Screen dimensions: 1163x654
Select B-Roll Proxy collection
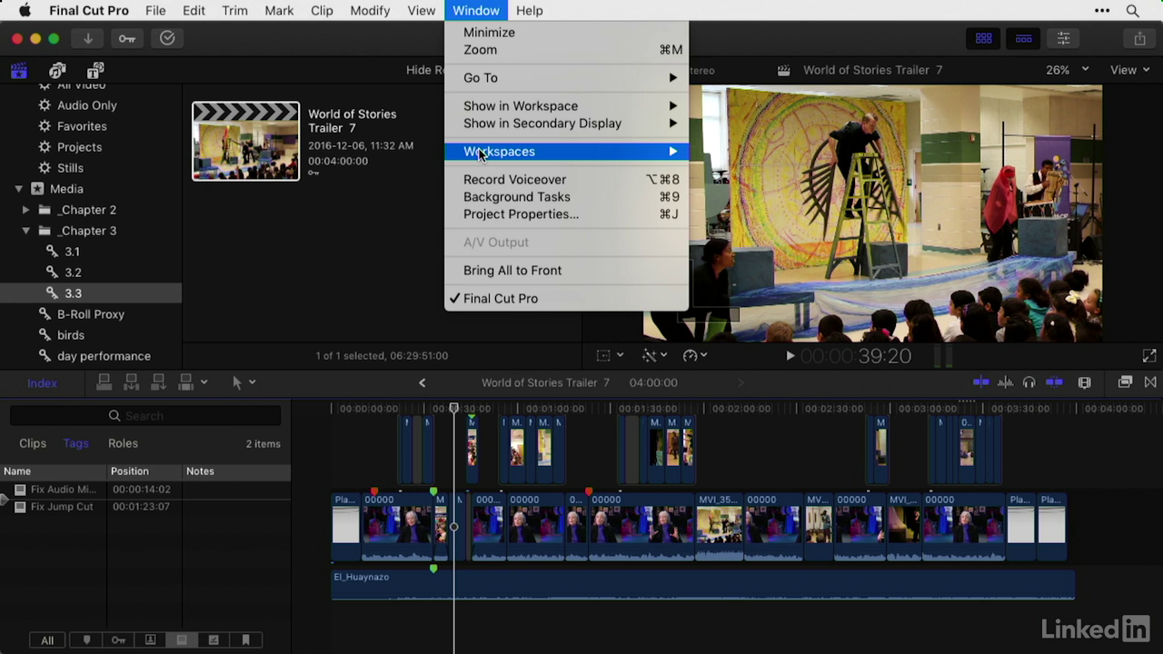pyautogui.click(x=91, y=314)
